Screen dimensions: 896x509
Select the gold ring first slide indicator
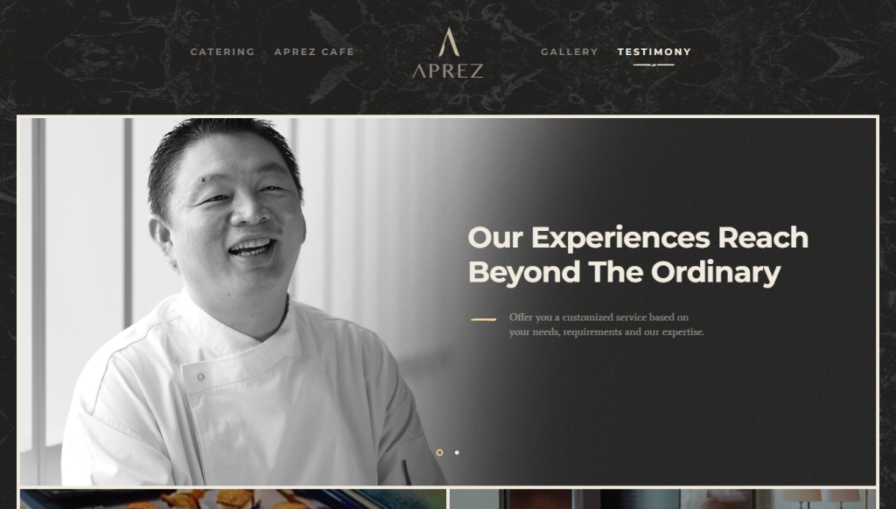[439, 452]
